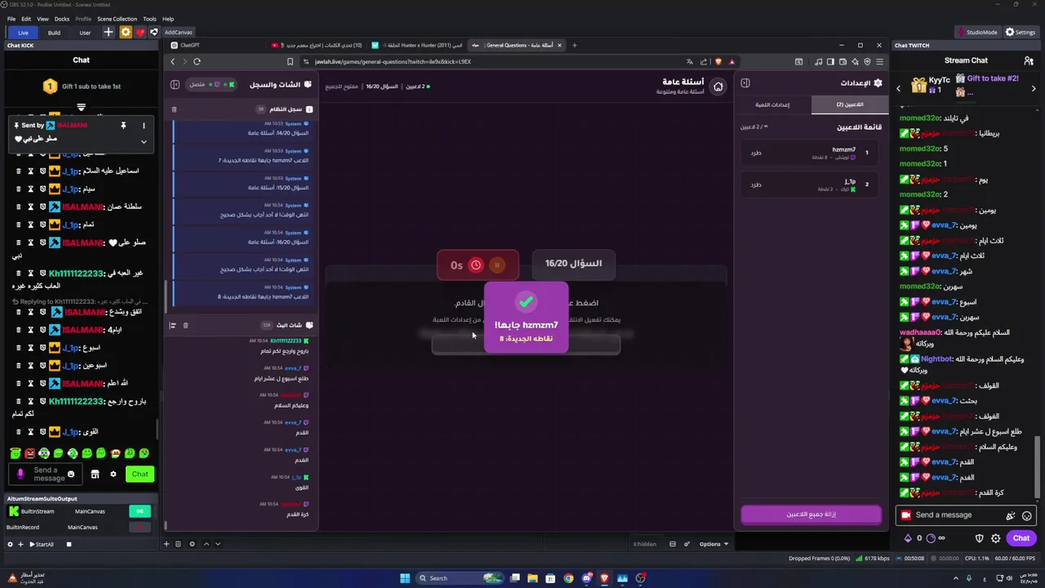The image size is (1045, 588).
Task: Switch to the User tab in OBS
Action: (85, 33)
